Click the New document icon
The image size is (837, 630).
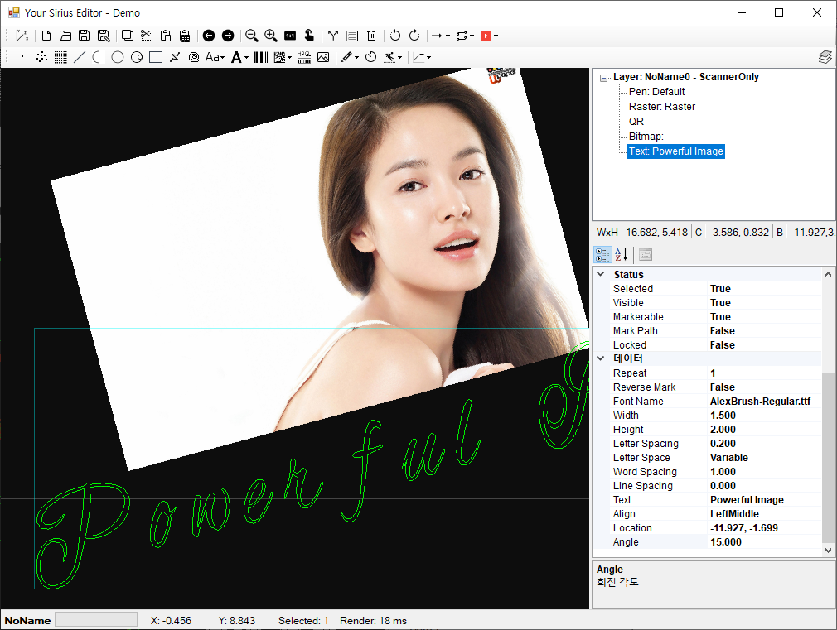click(46, 36)
